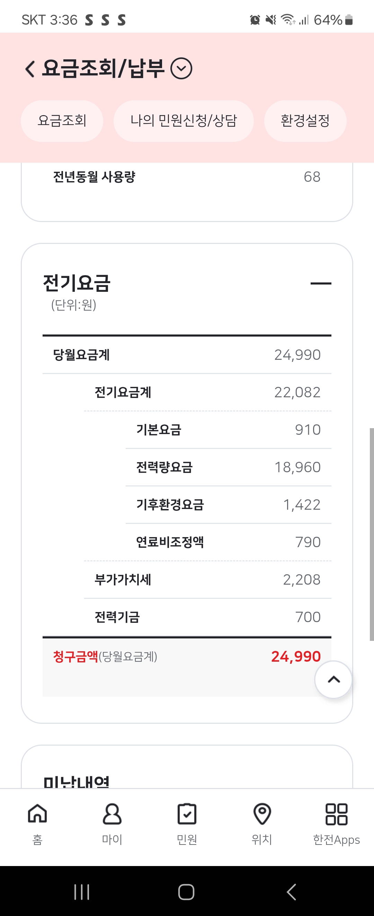Screen dimensions: 374x916
Task: Tap the 당월요금계 row
Action: (x=187, y=355)
